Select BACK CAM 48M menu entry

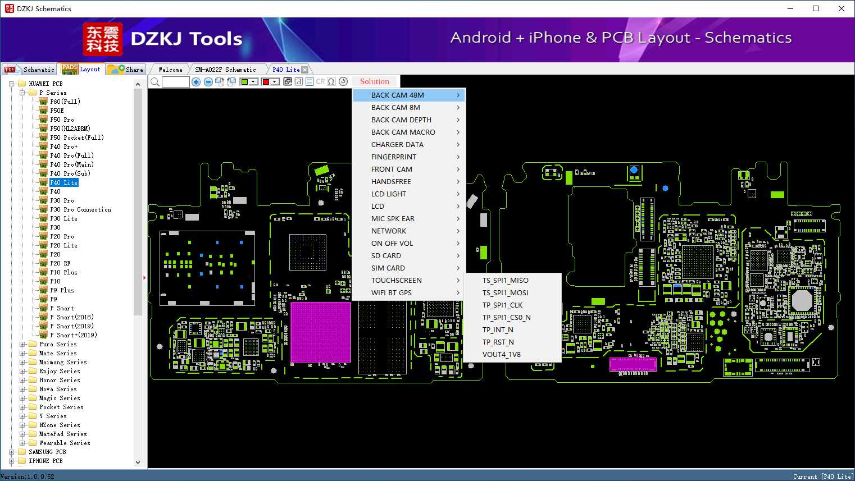409,95
